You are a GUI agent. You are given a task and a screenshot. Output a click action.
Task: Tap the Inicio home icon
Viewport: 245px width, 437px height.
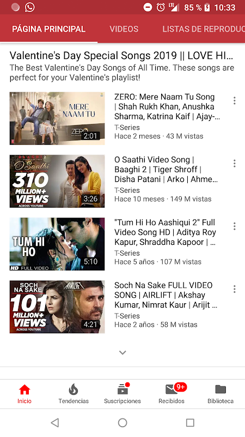pos(24,389)
